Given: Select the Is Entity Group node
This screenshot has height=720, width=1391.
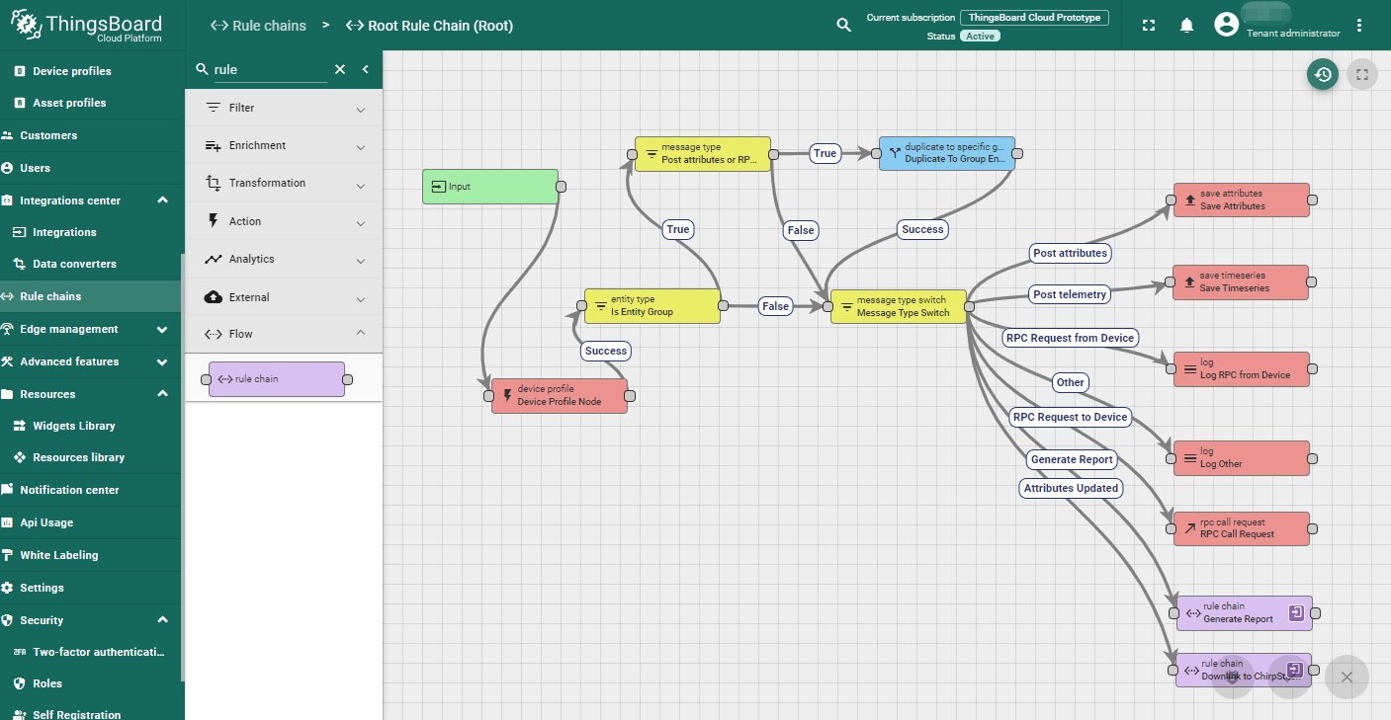Looking at the screenshot, I should 652,305.
